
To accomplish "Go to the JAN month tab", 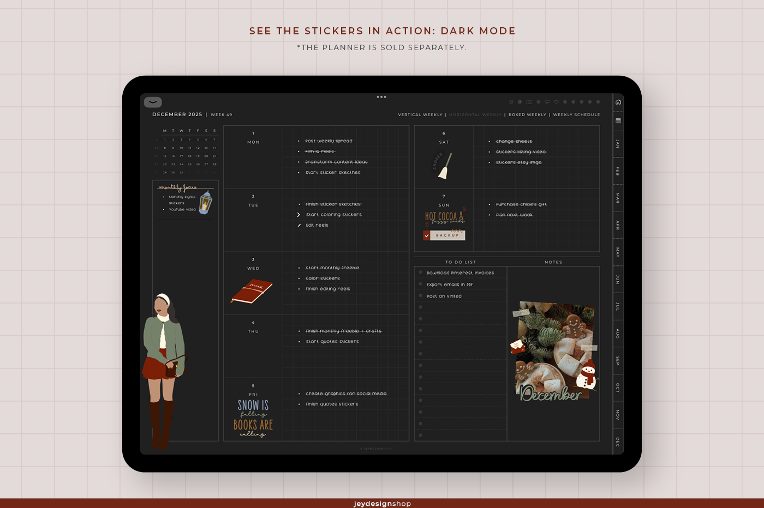I will (618, 144).
